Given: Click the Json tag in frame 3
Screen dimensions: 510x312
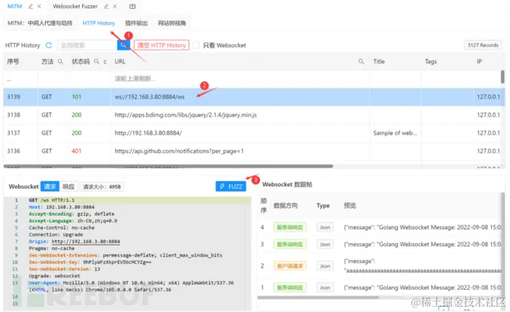Looking at the screenshot, I should [x=325, y=244].
